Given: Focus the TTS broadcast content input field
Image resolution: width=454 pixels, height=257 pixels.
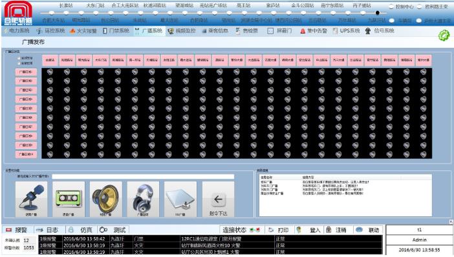Looking at the screenshot, I should click(143, 176).
